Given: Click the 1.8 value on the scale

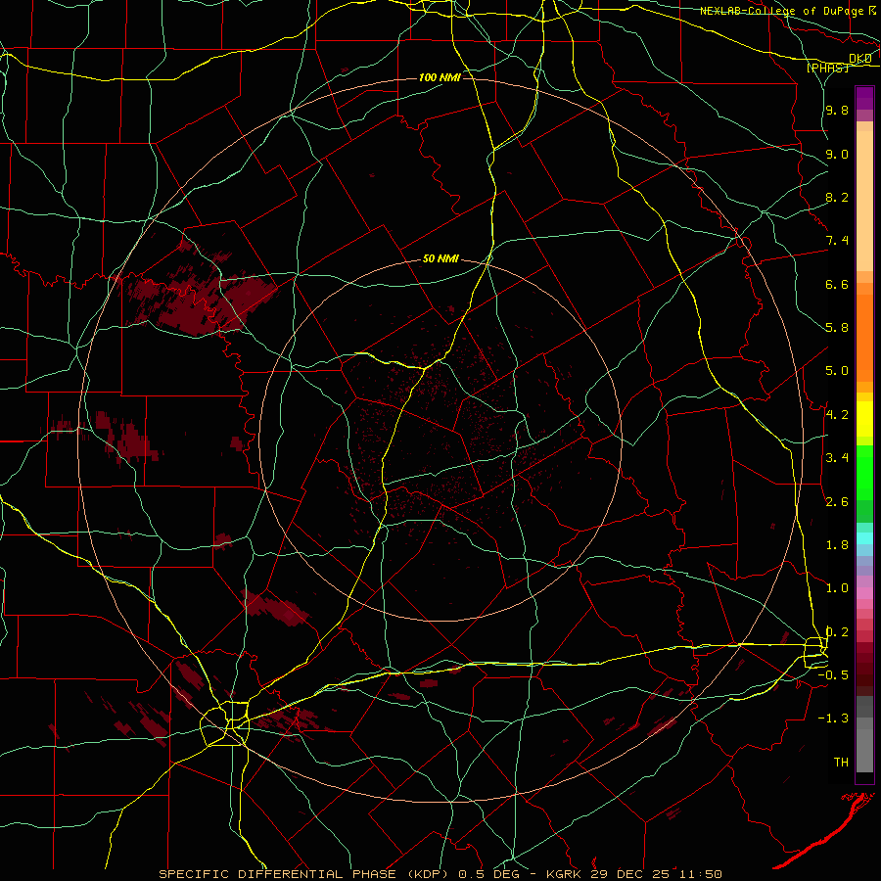Looking at the screenshot, I should pyautogui.click(x=837, y=545).
